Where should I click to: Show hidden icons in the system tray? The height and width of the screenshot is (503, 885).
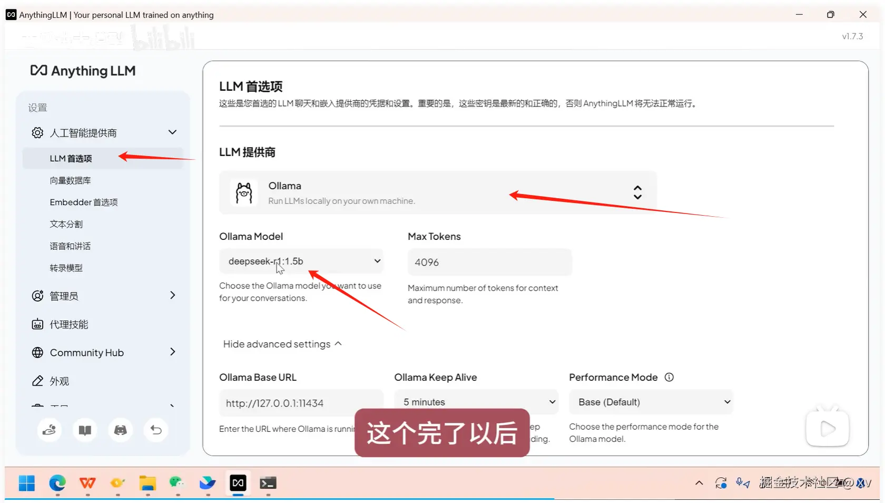pyautogui.click(x=699, y=483)
